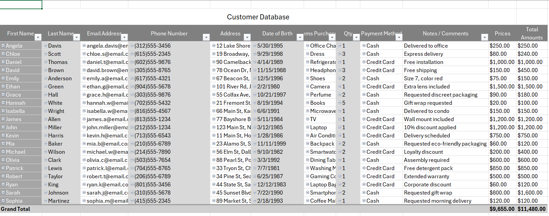Open the Date of Birth filter dropdown
The height and width of the screenshot is (216, 549).
[300, 37]
